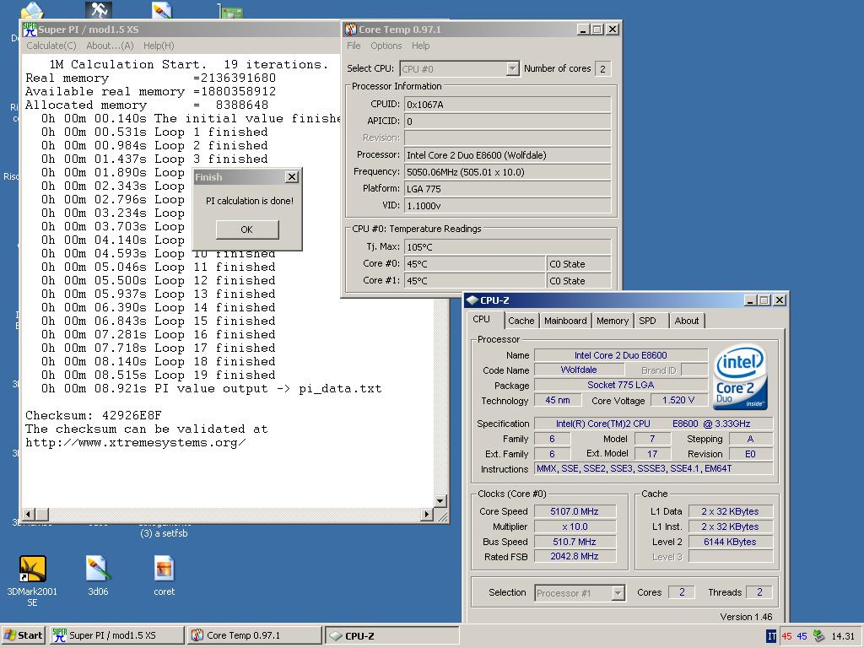Open the Options menu in Core Temp

pyautogui.click(x=386, y=46)
